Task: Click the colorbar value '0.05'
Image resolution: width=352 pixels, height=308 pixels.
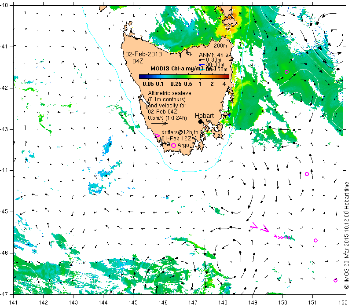Action: [x=148, y=84]
